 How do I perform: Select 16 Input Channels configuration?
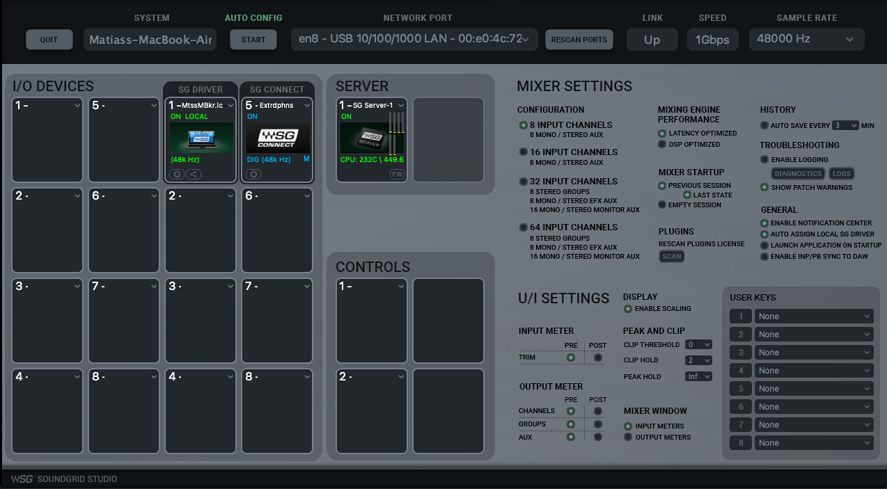coord(524,152)
